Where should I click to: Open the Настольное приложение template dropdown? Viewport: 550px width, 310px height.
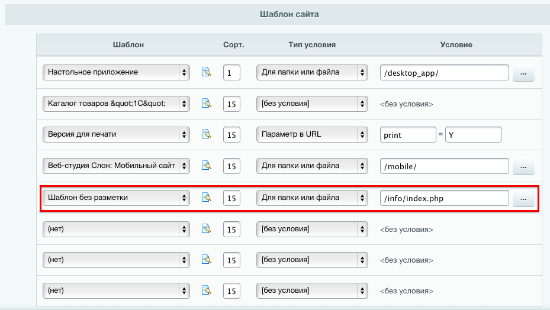[117, 72]
